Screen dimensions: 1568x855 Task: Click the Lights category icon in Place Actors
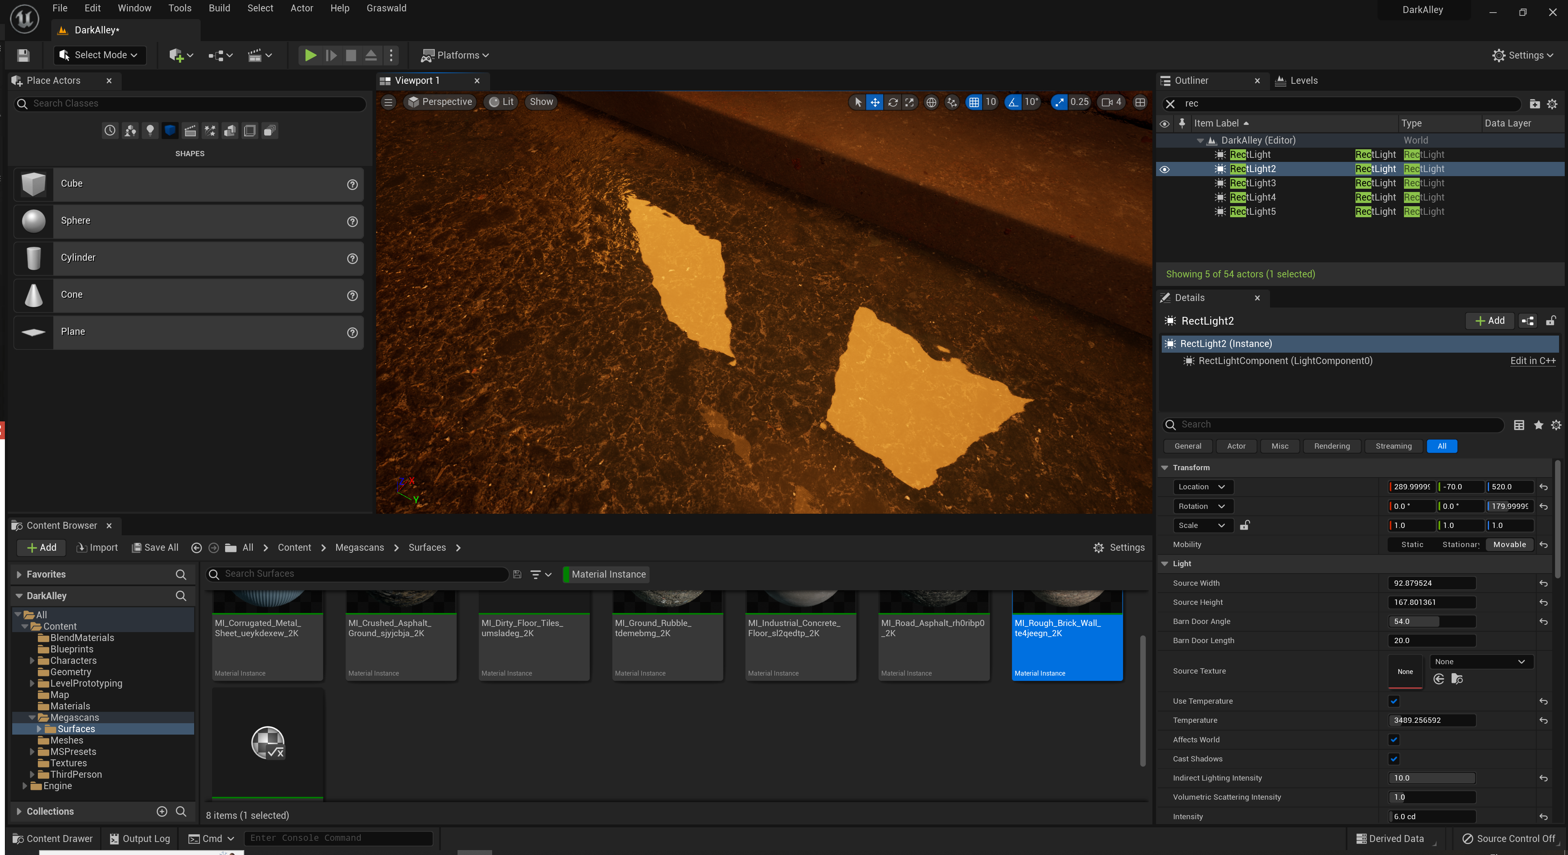pyautogui.click(x=150, y=130)
